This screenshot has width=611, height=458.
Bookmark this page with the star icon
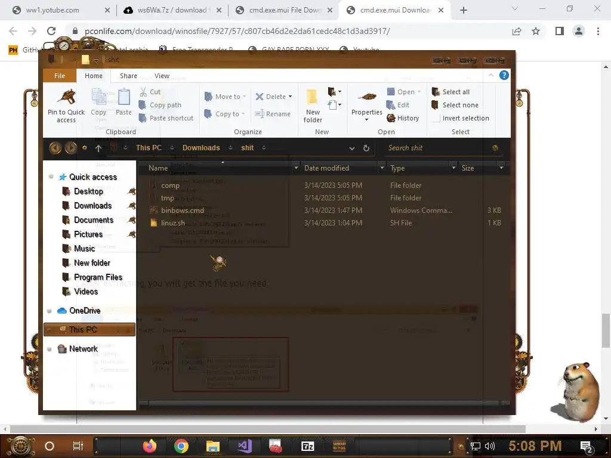(x=536, y=31)
